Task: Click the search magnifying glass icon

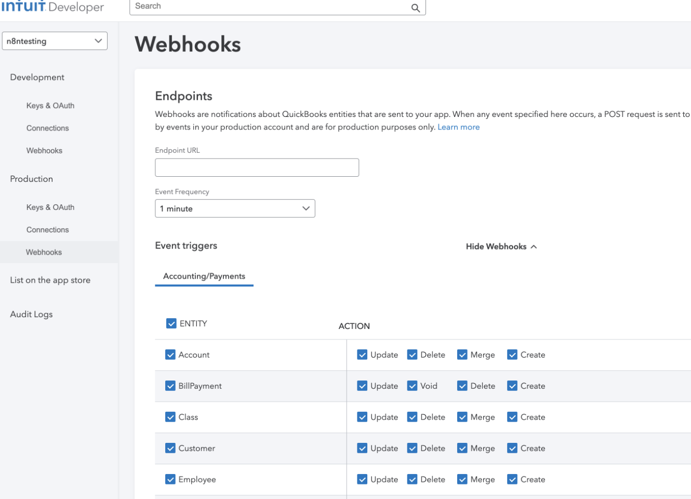Action: click(415, 8)
